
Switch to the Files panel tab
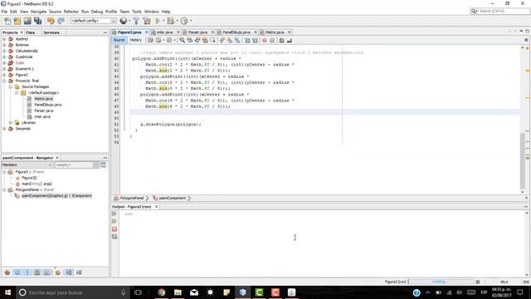tap(31, 32)
